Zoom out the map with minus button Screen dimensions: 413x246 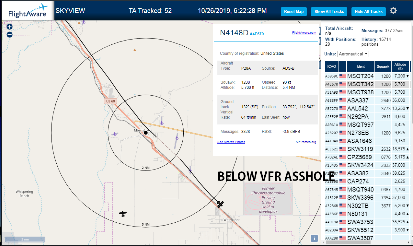point(9,34)
